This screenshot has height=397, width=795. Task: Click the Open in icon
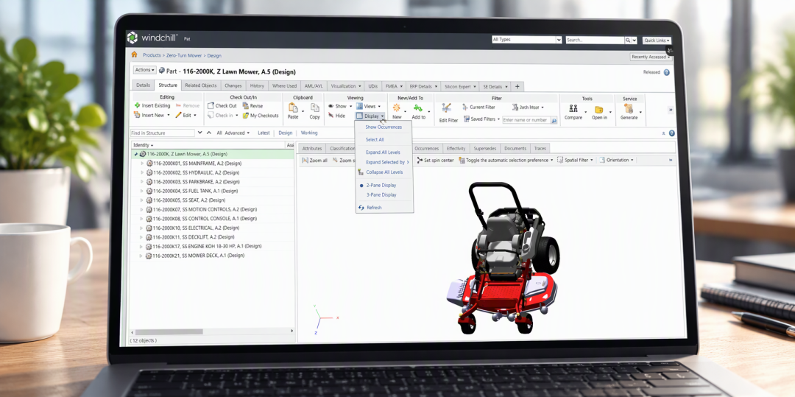coord(598,110)
